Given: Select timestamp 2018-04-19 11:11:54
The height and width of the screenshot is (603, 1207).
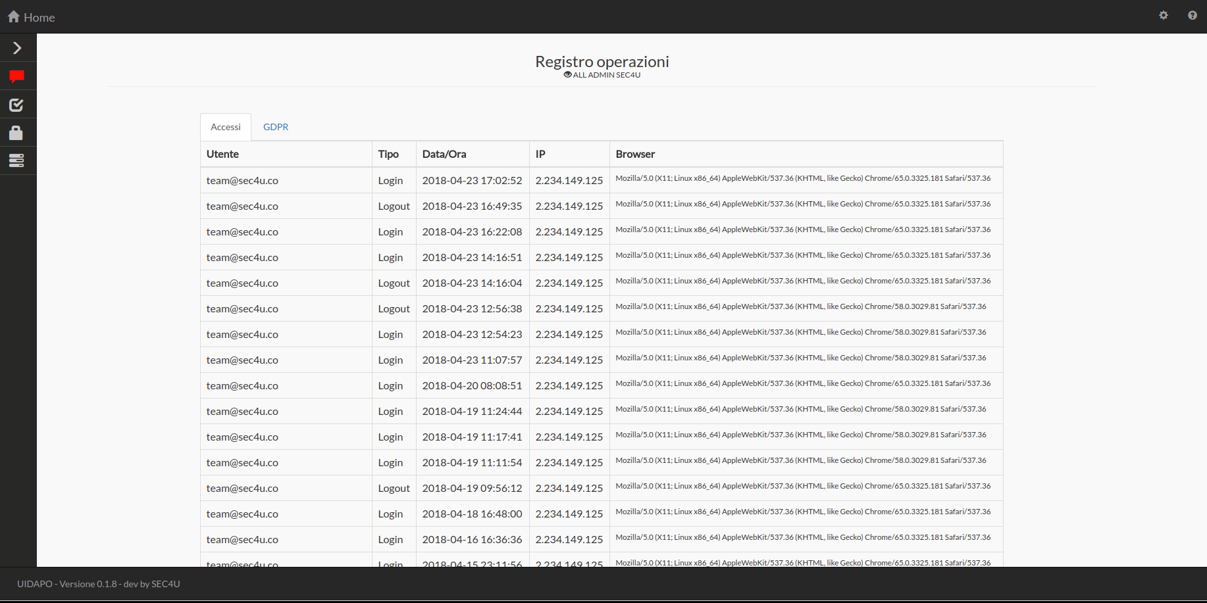Looking at the screenshot, I should click(x=472, y=462).
